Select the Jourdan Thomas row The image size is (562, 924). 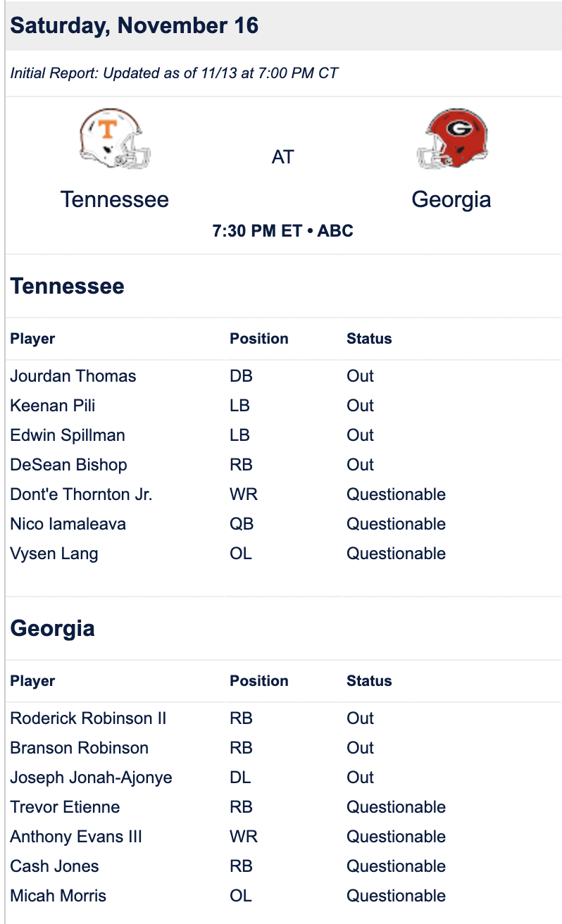pyautogui.click(x=283, y=376)
